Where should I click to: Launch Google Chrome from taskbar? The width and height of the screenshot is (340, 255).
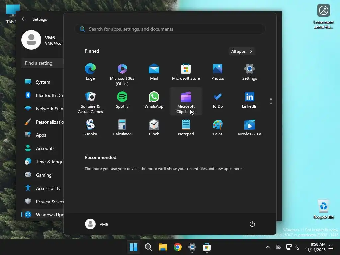pos(177,247)
